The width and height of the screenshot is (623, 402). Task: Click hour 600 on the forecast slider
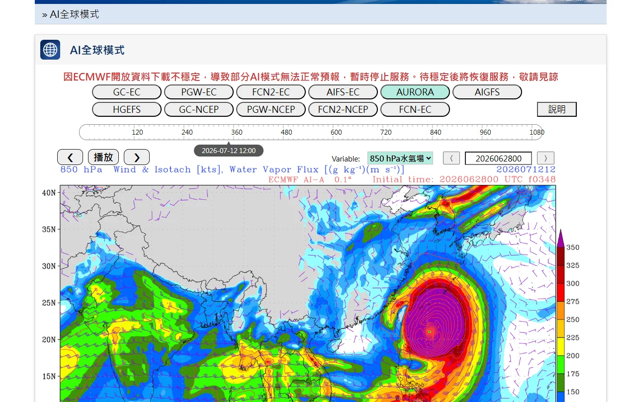pyautogui.click(x=336, y=132)
